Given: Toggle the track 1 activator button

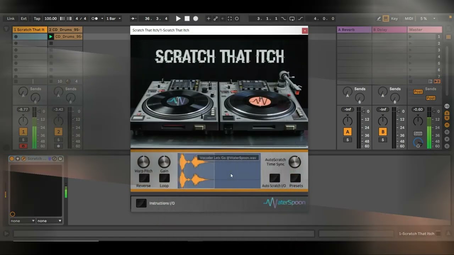Looking at the screenshot, I should 23,132.
